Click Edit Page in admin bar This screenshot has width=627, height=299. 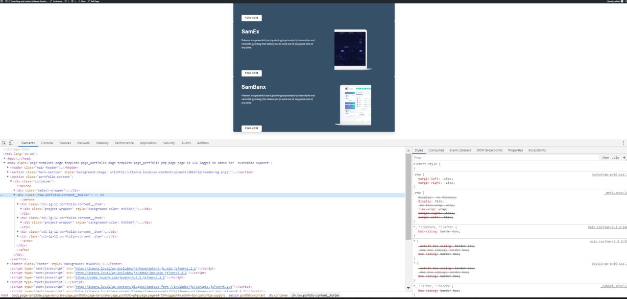(94, 1)
